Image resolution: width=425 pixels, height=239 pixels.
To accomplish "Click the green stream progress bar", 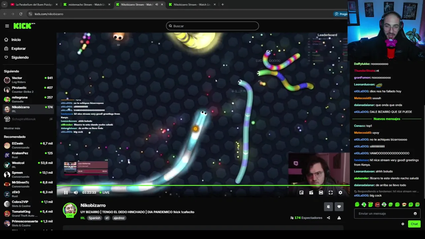I will coord(203,186).
